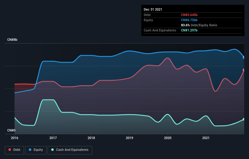249x159 pixels.
Task: Click the 2021 x-axis label
Action: (206, 138)
